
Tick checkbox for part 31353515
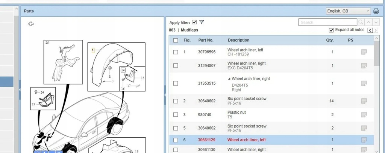[176, 83]
